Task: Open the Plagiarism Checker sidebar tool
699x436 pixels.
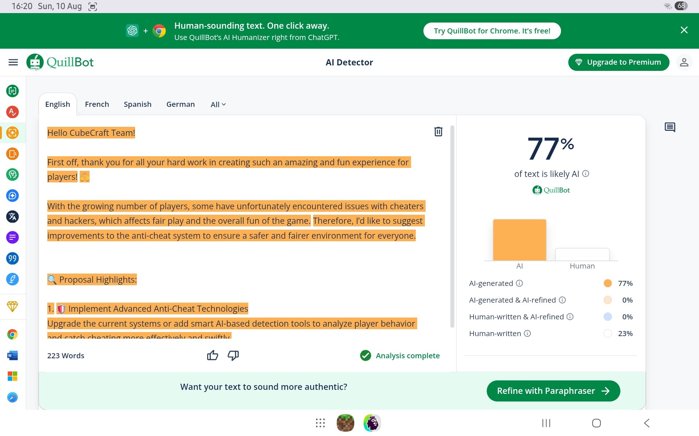Action: pyautogui.click(x=12, y=154)
